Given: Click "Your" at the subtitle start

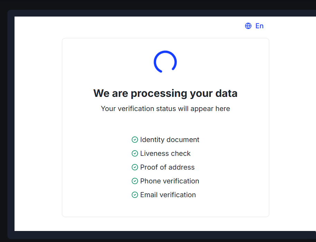Looking at the screenshot, I should click(x=108, y=109).
